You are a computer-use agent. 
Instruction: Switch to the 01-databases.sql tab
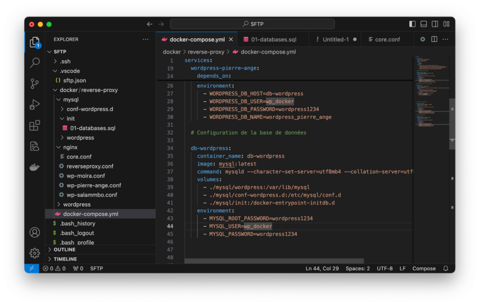pyautogui.click(x=273, y=39)
